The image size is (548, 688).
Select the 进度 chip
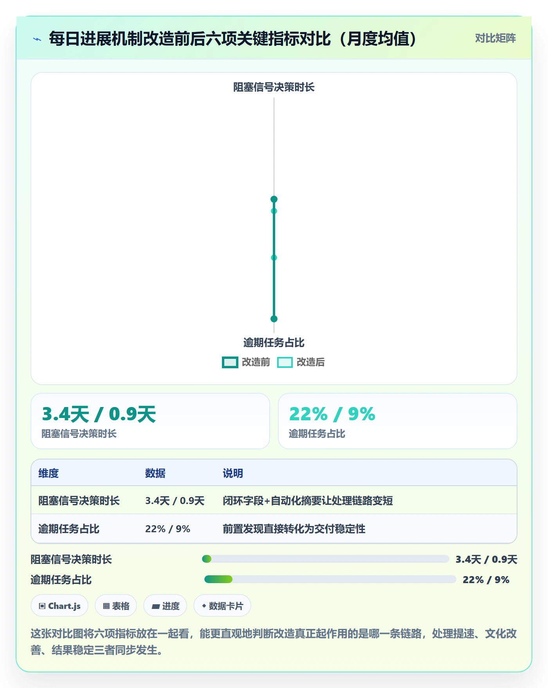tap(165, 606)
